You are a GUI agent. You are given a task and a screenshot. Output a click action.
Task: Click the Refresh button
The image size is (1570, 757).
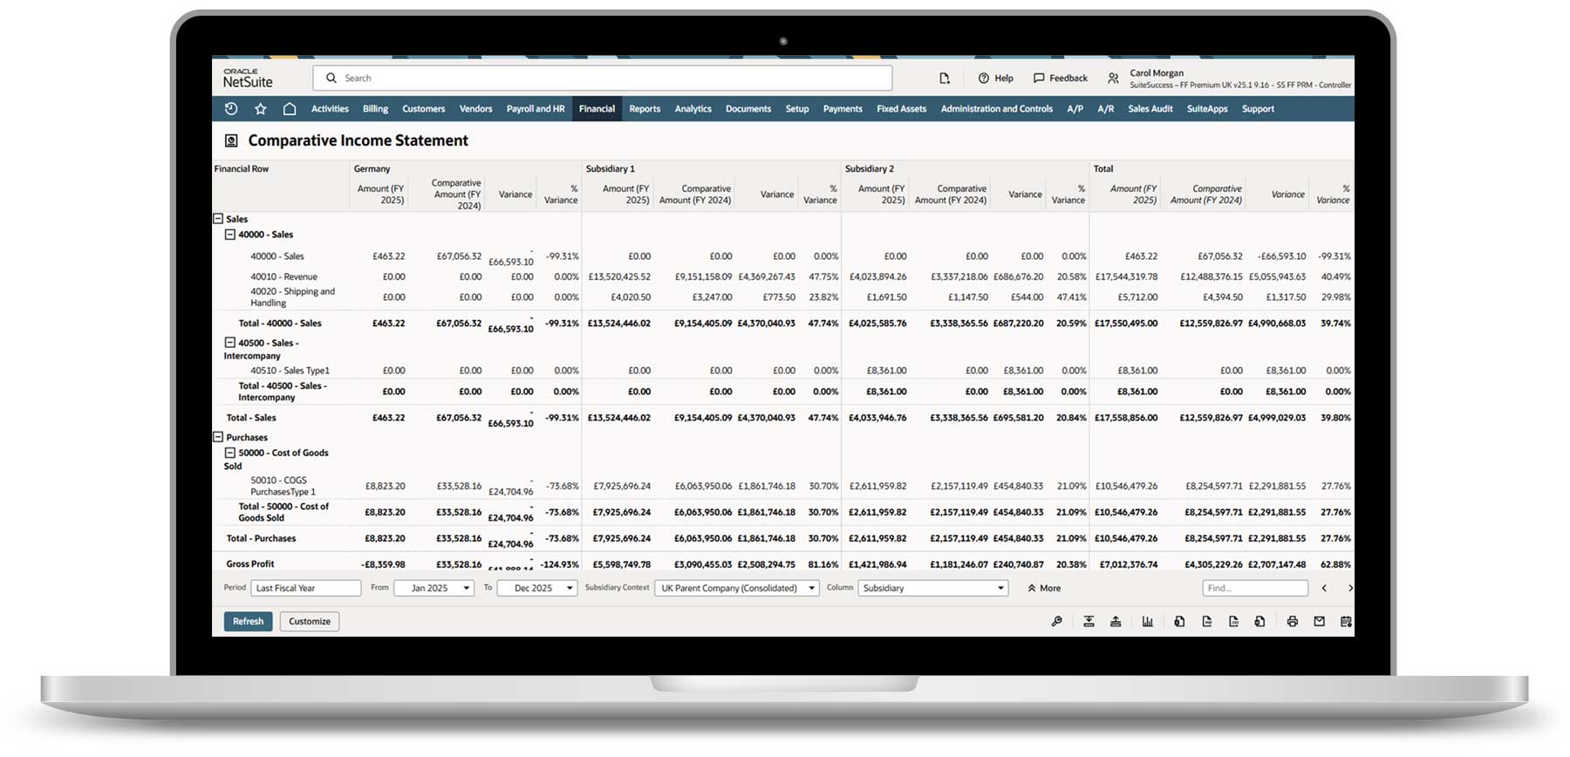coord(248,622)
